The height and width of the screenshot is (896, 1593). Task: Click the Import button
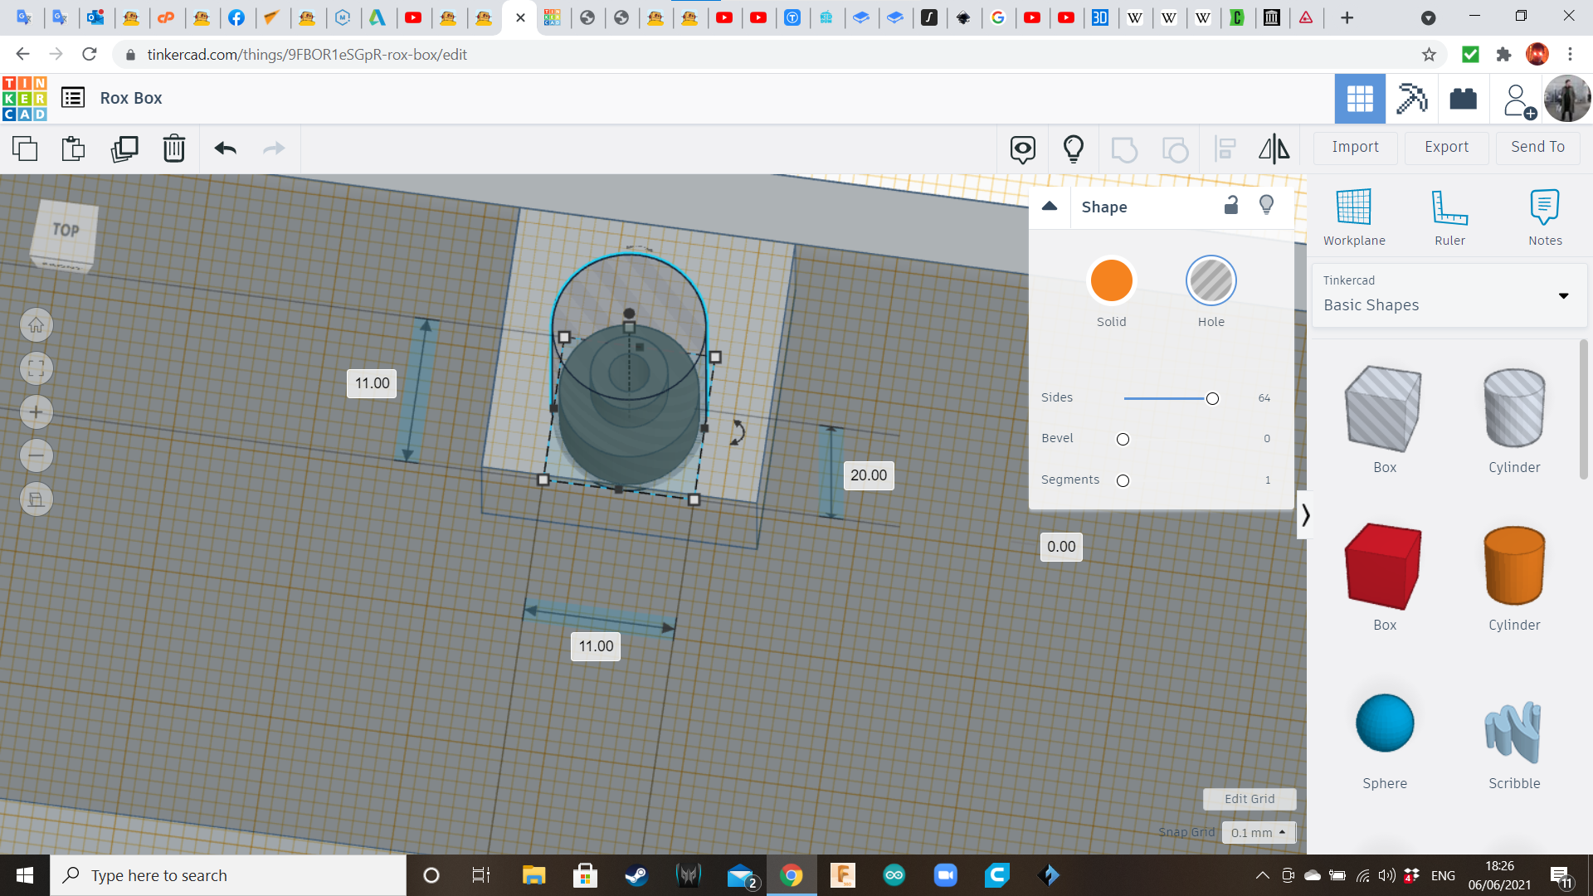point(1355,147)
